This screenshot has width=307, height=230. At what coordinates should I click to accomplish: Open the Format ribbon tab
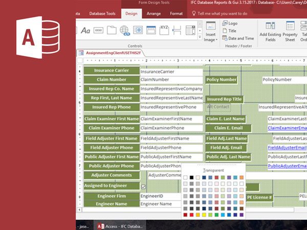[x=176, y=13]
